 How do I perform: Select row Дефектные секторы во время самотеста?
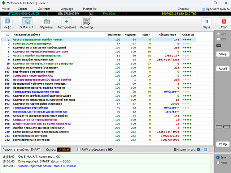pos(99,124)
